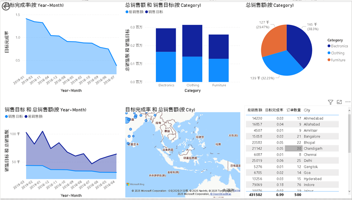
Task: Click sales value 25019 in table
Action: pyautogui.click(x=257, y=160)
